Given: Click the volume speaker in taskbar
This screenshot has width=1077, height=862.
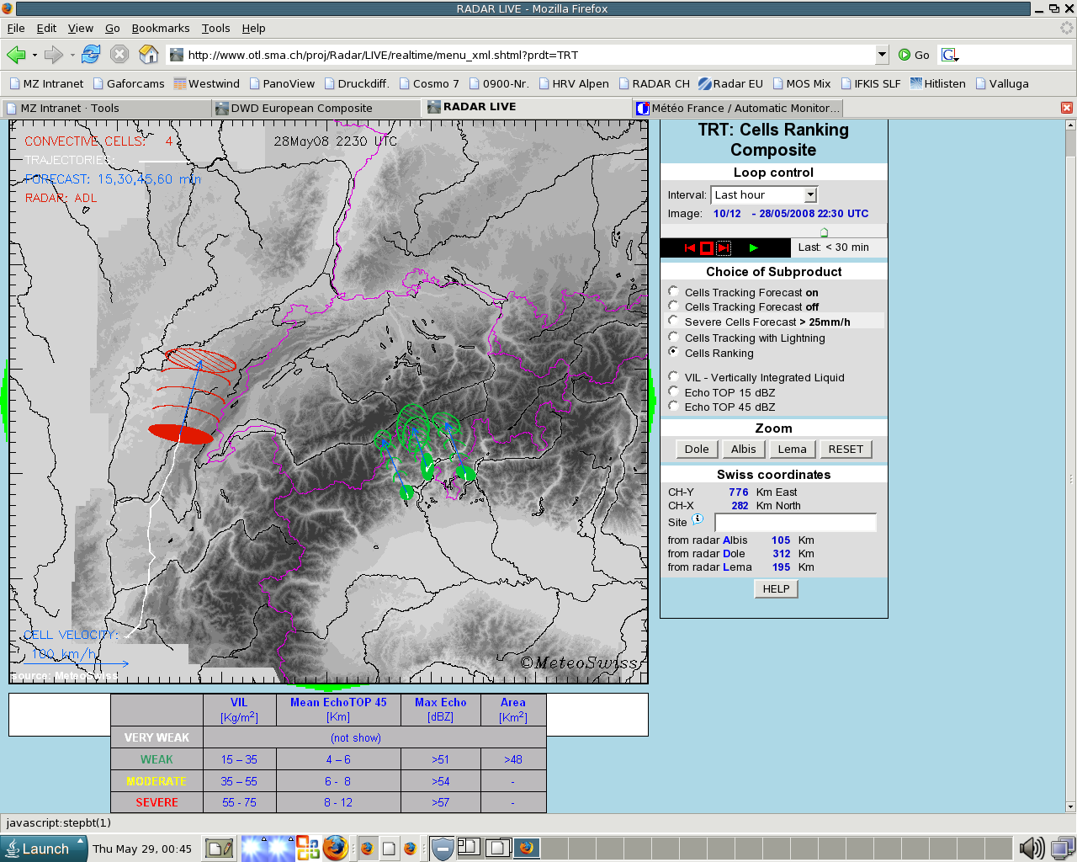Looking at the screenshot, I should click(1030, 849).
